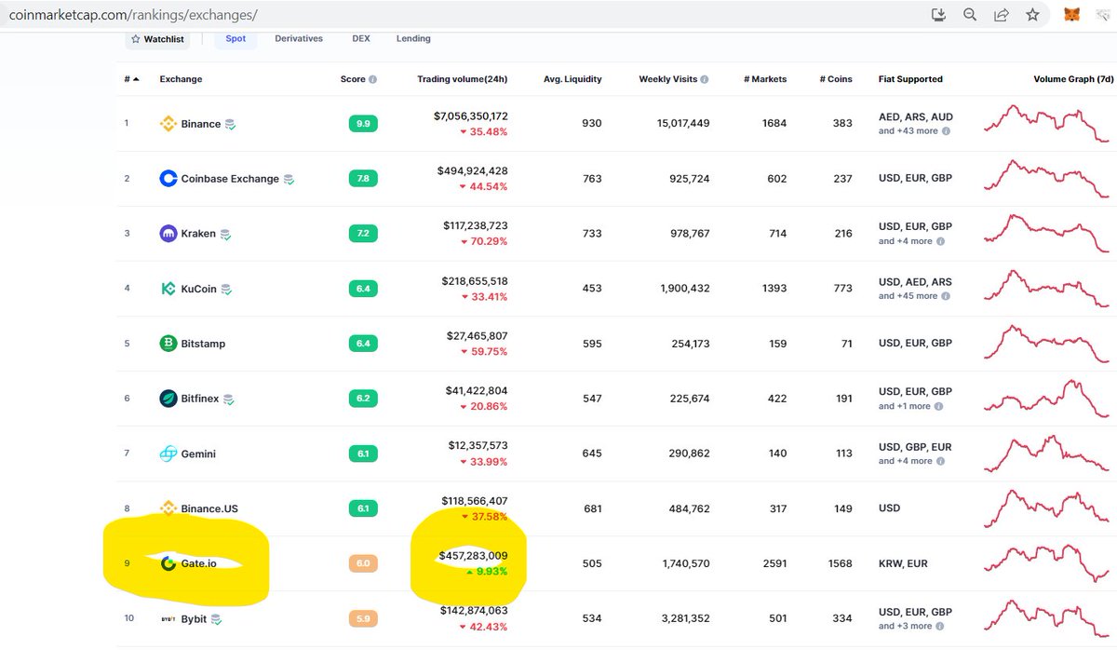
Task: Click info icon beside Binance '+43 more'
Action: coord(947,131)
